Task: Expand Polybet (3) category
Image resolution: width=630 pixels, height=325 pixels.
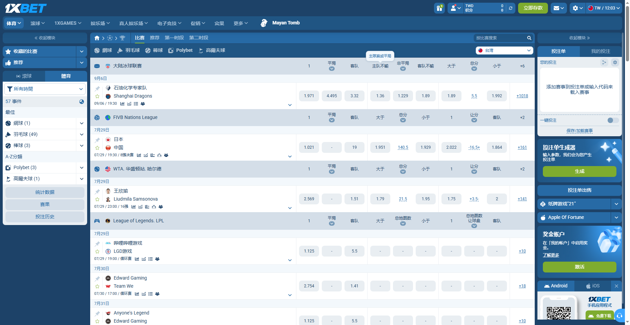Action: coord(81,168)
